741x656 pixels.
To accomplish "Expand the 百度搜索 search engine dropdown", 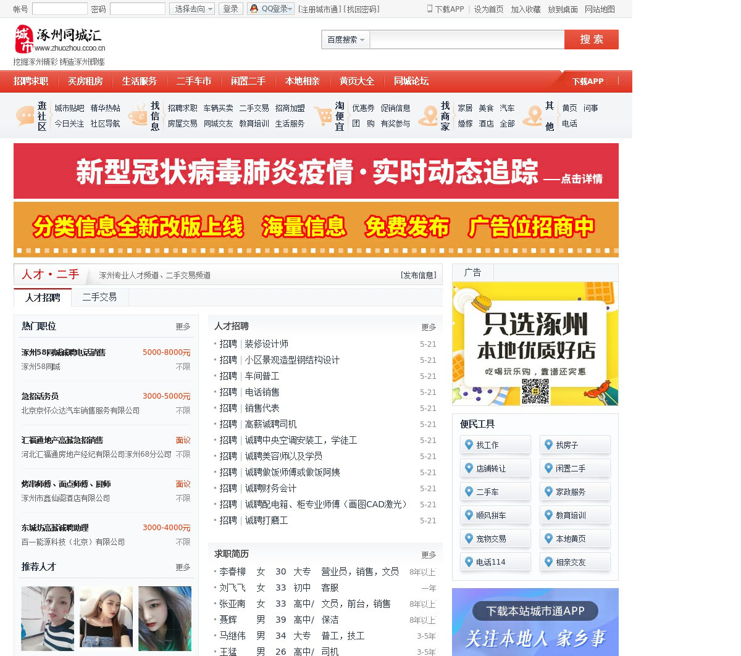I will 345,39.
